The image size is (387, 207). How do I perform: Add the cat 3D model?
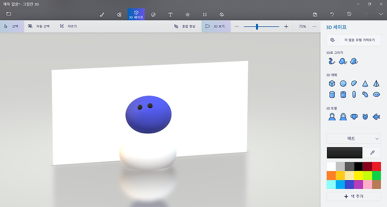coord(365,117)
